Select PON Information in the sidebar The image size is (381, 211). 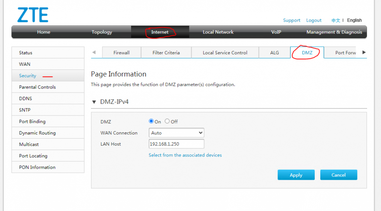point(37,167)
